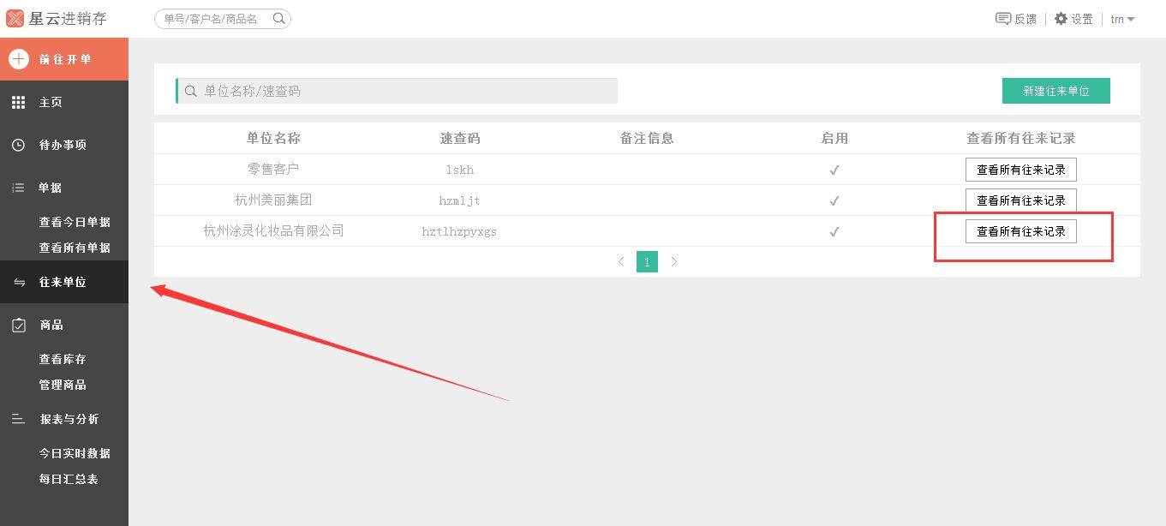The height and width of the screenshot is (526, 1166).
Task: View all records for 杭州涂灵化妆品有限公司
Action: [1020, 231]
